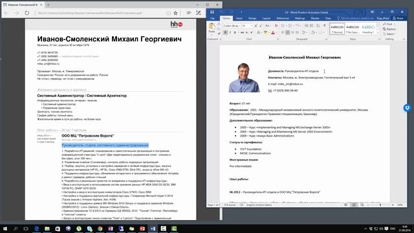Viewport: 414px width, 233px height.
Task: Open the File tab in Word
Action: 213,19
